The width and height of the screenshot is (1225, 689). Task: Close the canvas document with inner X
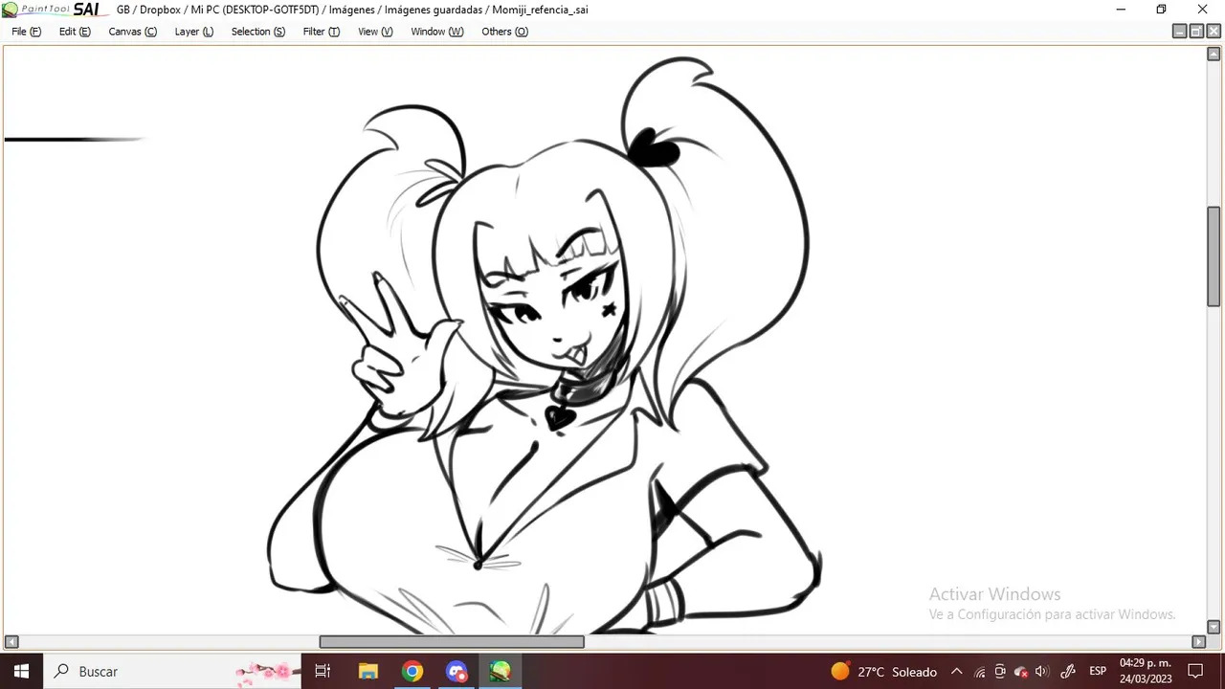[1214, 32]
